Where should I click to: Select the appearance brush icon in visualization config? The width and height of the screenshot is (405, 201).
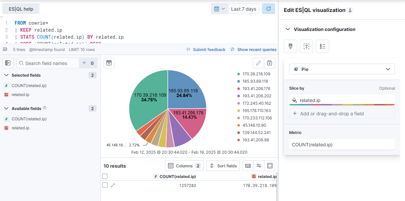click(x=290, y=46)
